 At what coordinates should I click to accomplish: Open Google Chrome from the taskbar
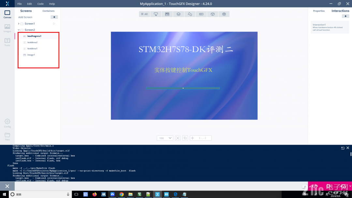click(122, 194)
